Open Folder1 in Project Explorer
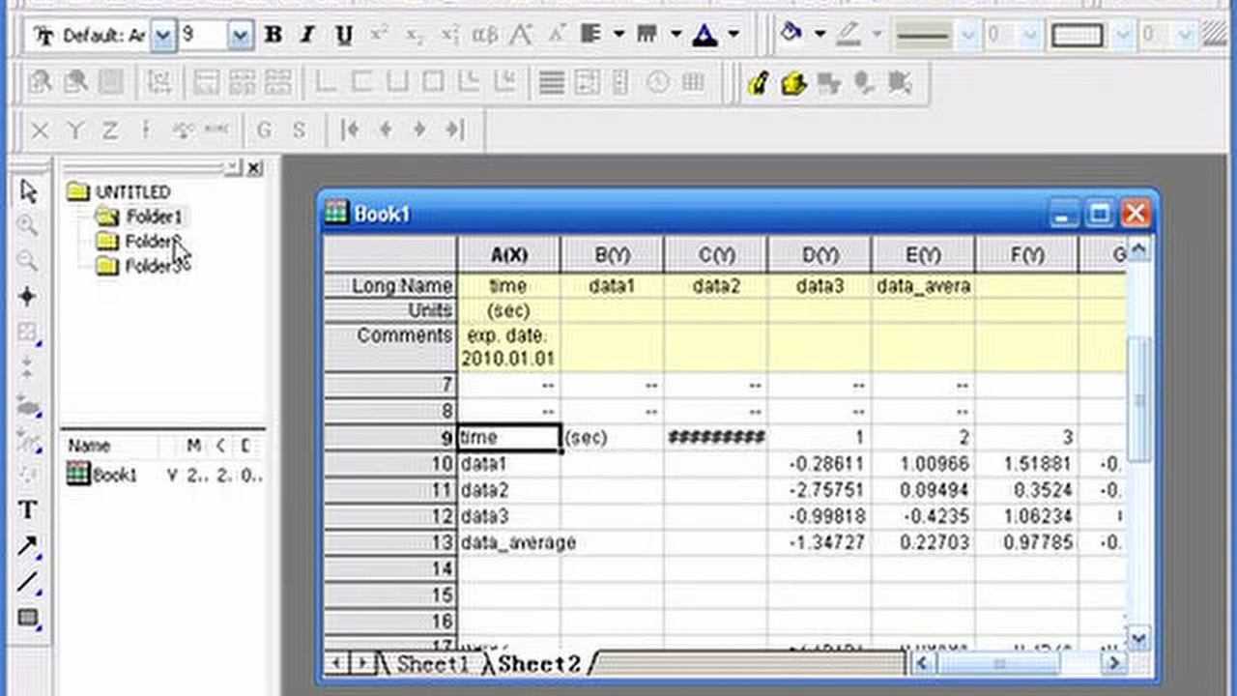1237x696 pixels. click(153, 217)
